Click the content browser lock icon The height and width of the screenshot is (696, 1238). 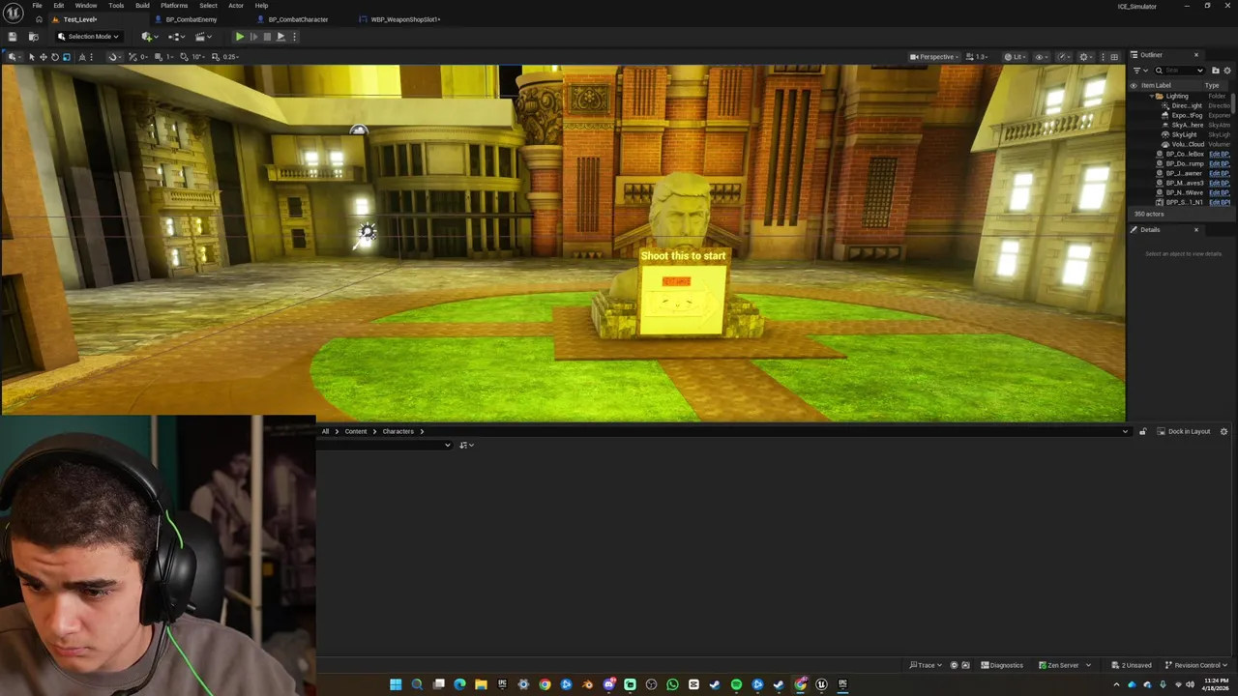point(1142,431)
